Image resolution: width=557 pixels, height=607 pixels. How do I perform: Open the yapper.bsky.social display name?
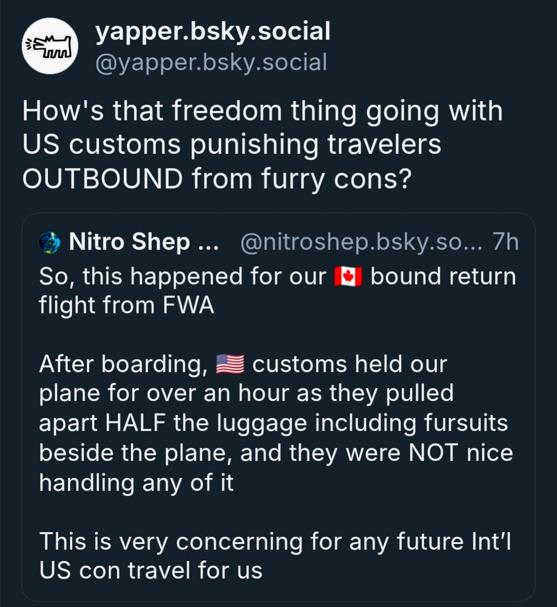click(213, 32)
